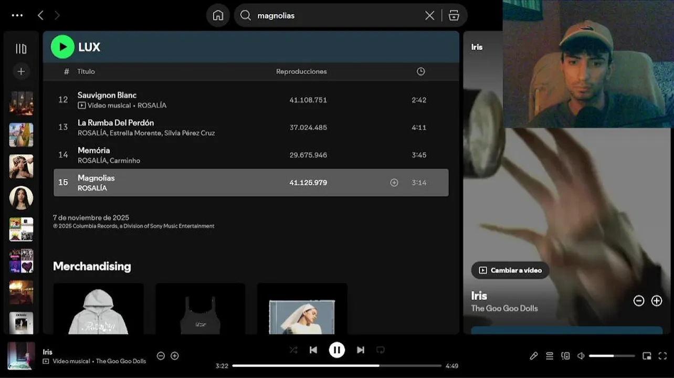Add Iris via plus icon in side panel

point(657,301)
